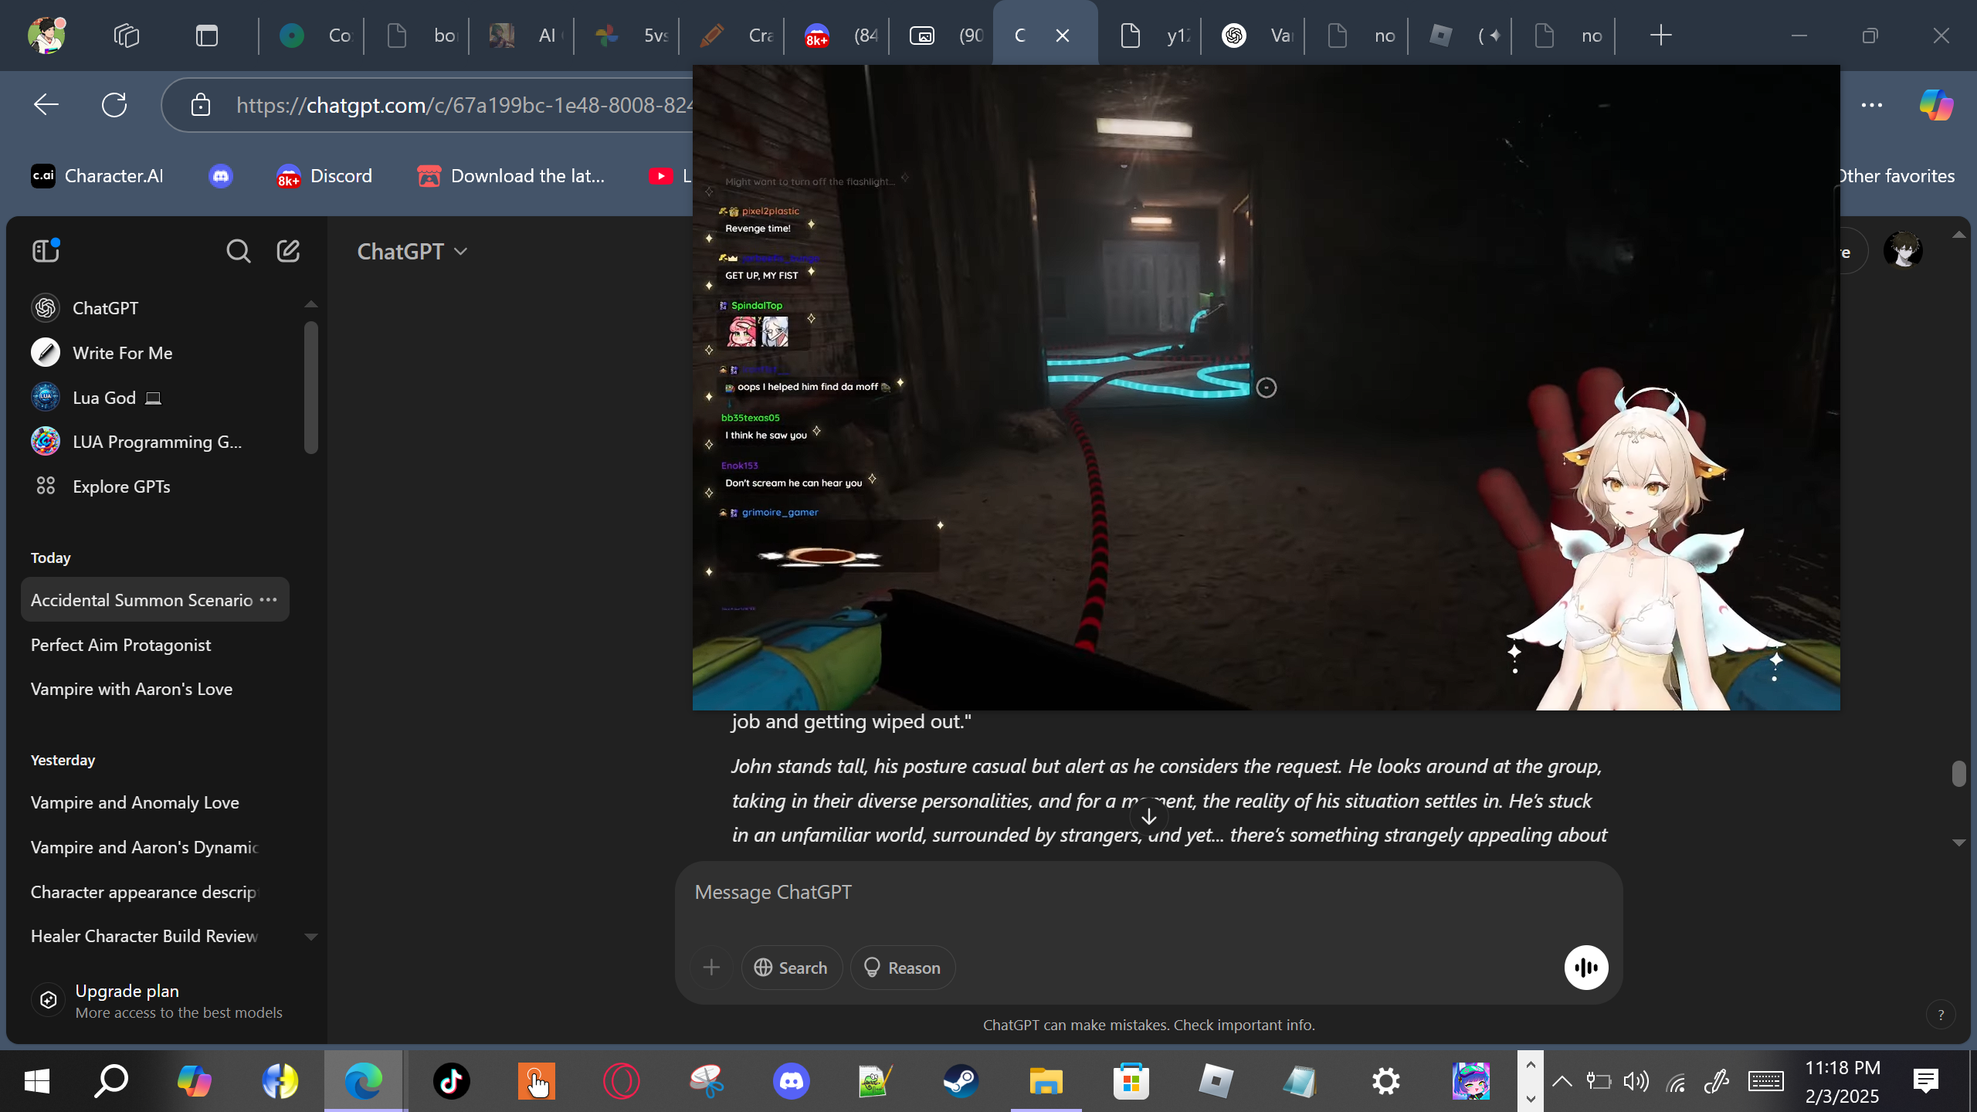The image size is (1977, 1112).
Task: Open the Character.AI bookmark
Action: (x=97, y=176)
